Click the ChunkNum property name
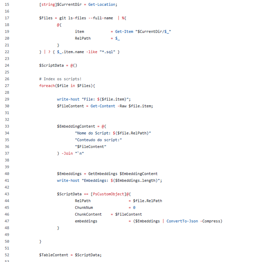 (84, 208)
